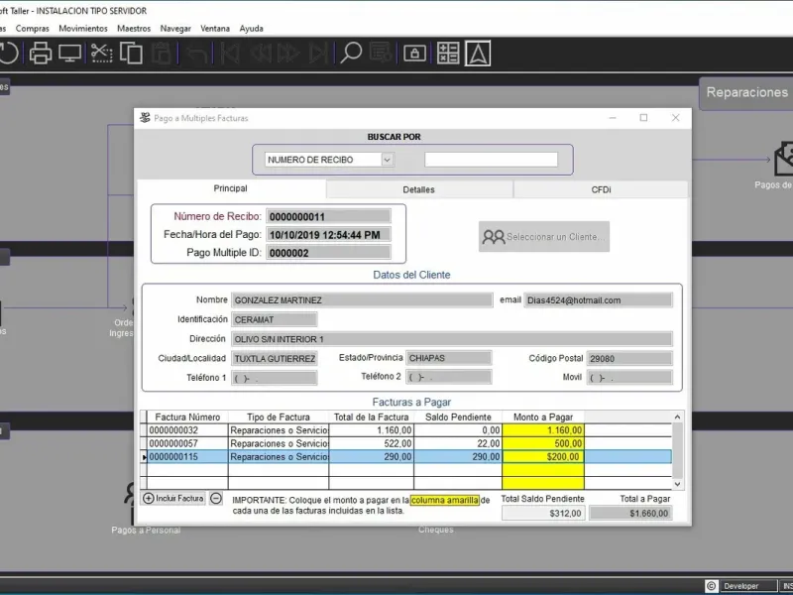Open the magnifier search tool
This screenshot has width=793, height=595.
(x=351, y=54)
